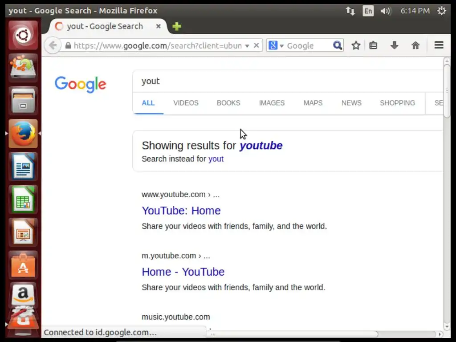Bookmark this page with the star icon
Screen dimensions: 456x342
(356, 45)
